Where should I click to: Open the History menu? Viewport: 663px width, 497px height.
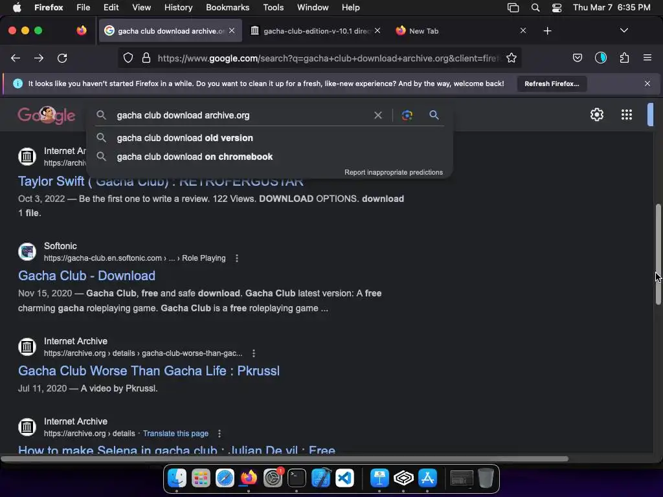[178, 8]
